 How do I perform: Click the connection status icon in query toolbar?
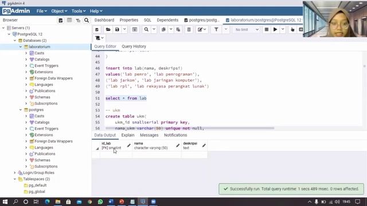pos(97,30)
